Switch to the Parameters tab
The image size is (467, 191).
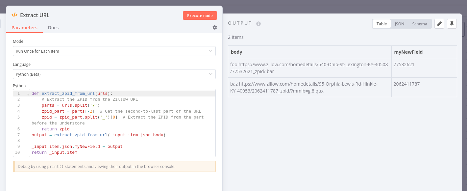pos(24,28)
